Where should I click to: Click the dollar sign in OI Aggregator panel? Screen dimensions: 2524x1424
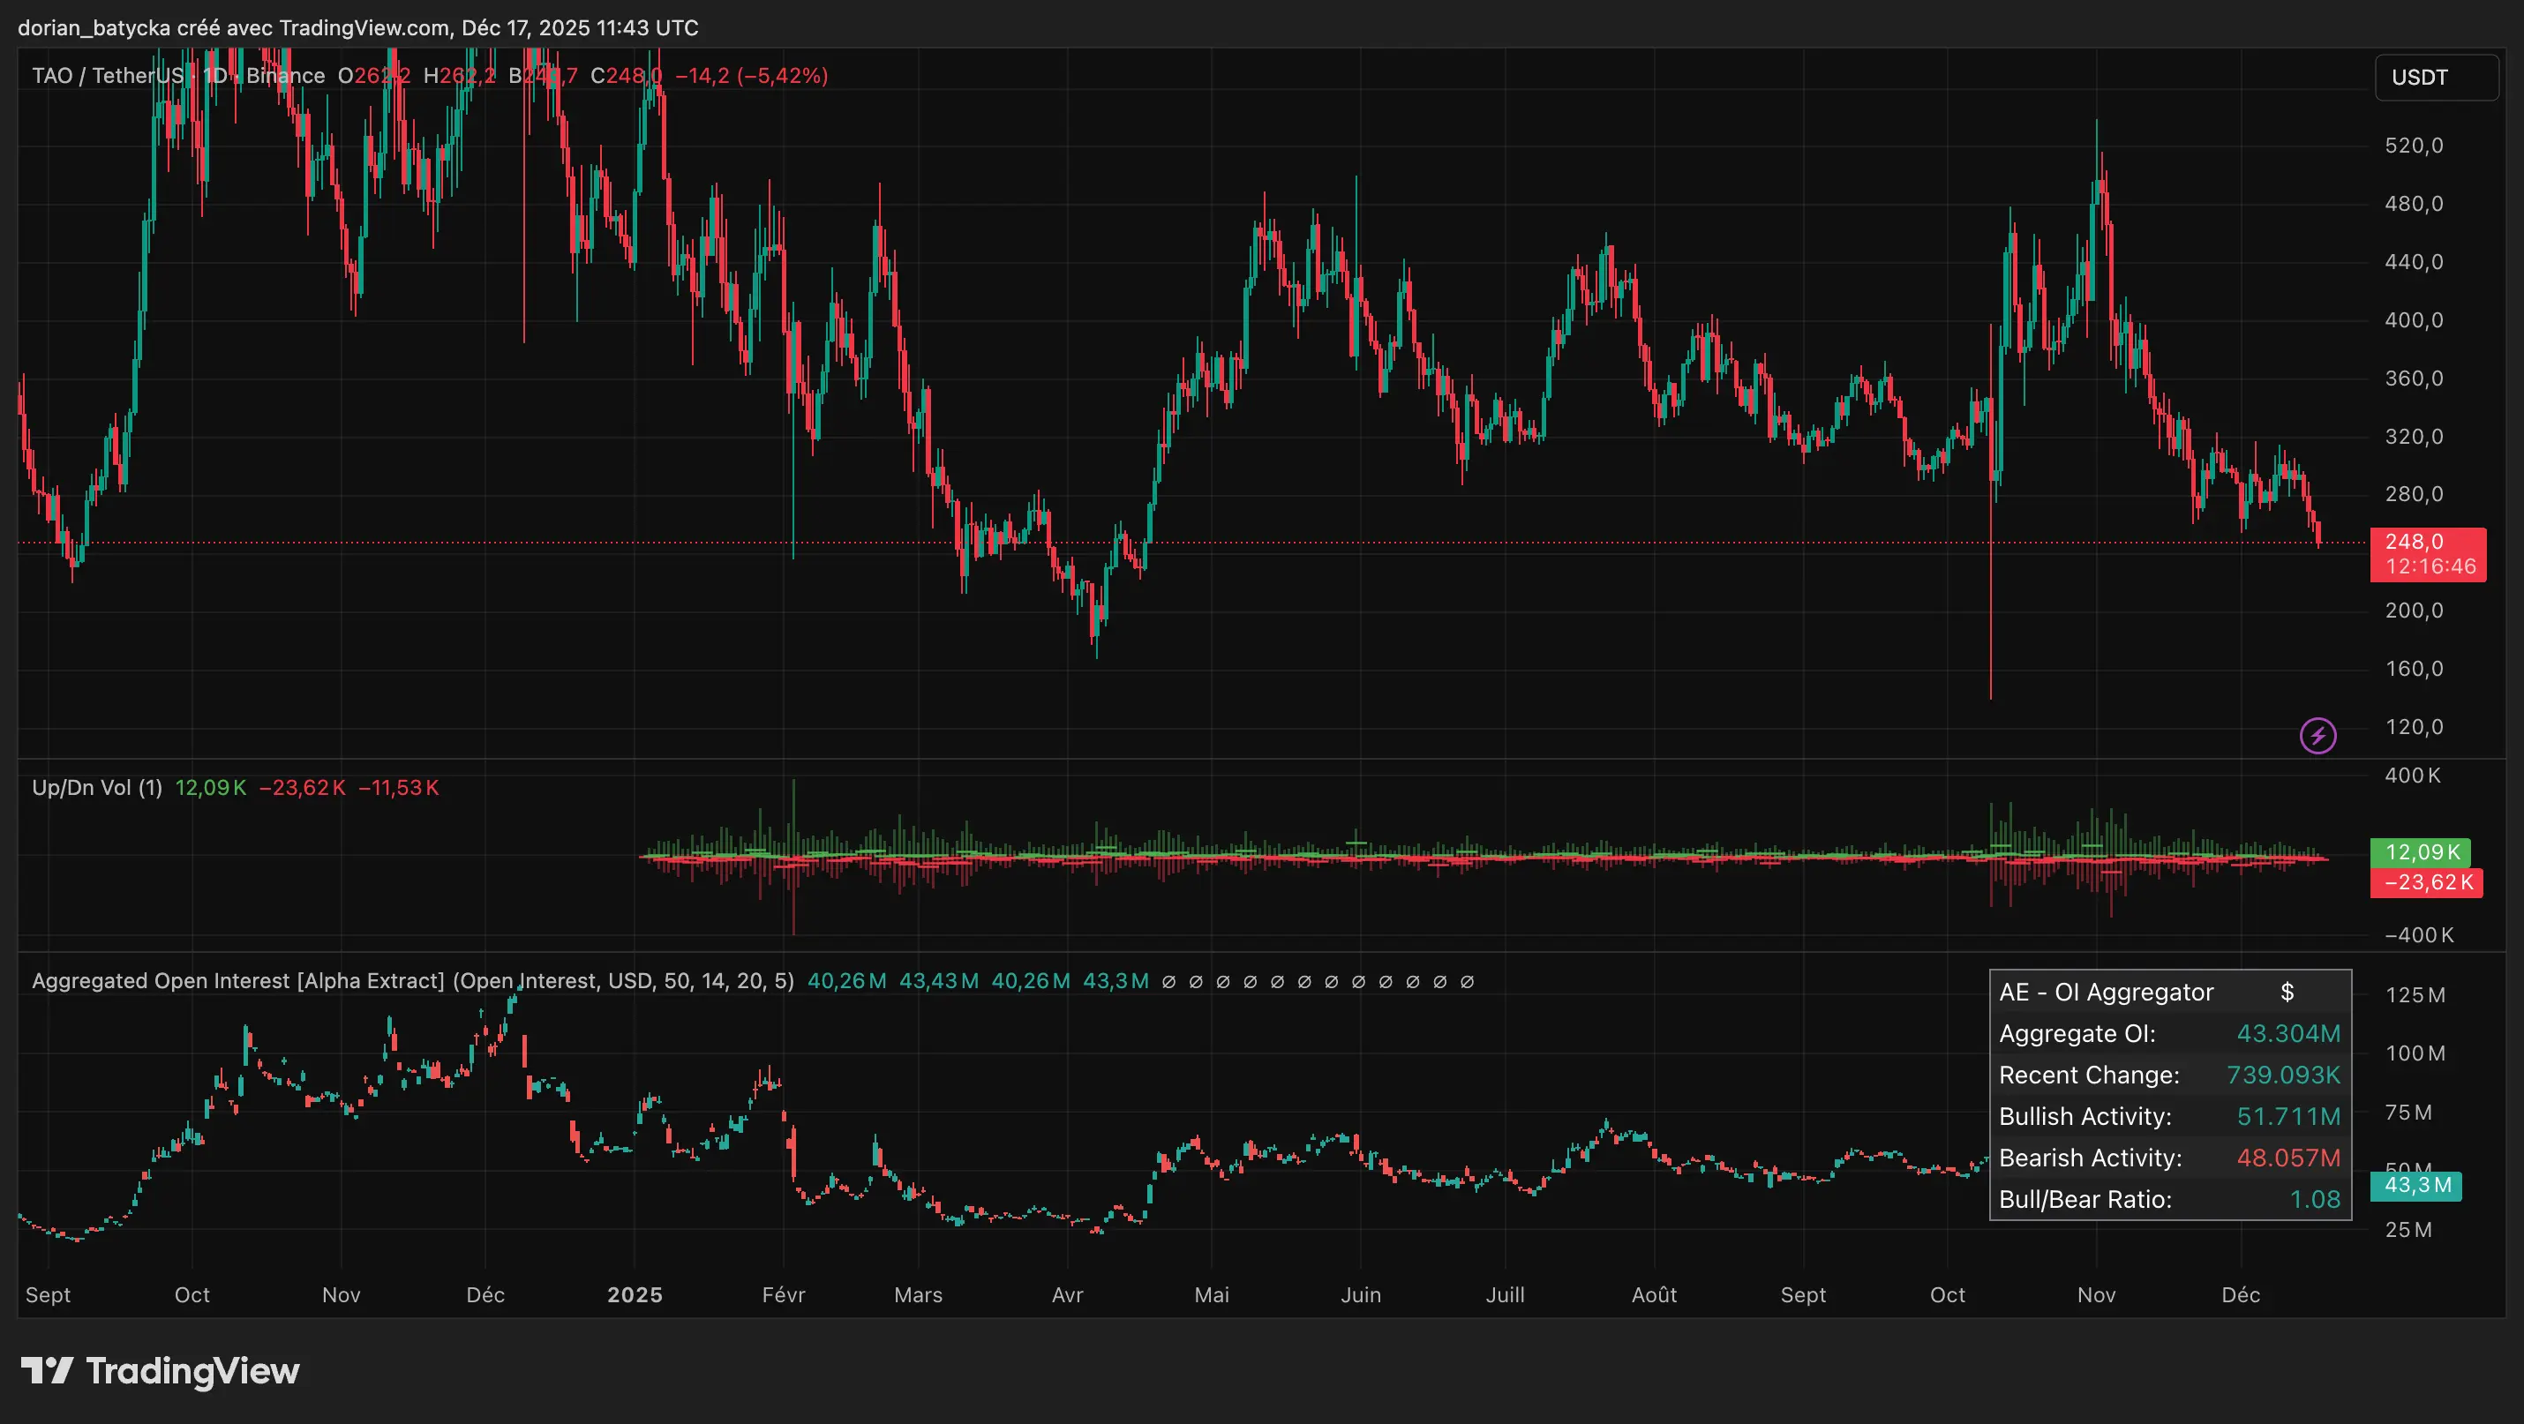tap(2287, 992)
